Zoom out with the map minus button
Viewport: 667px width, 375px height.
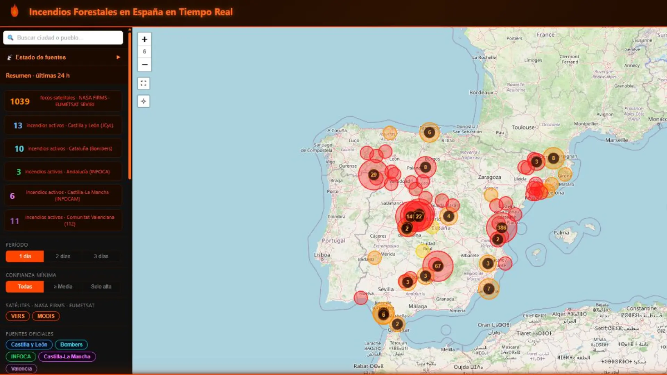[x=145, y=65]
